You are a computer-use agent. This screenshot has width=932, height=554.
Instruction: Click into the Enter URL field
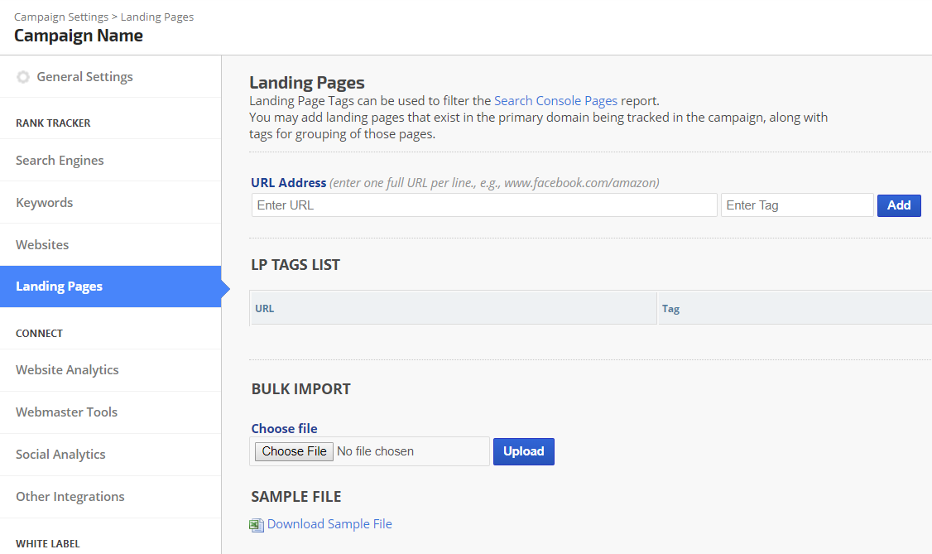(x=484, y=205)
